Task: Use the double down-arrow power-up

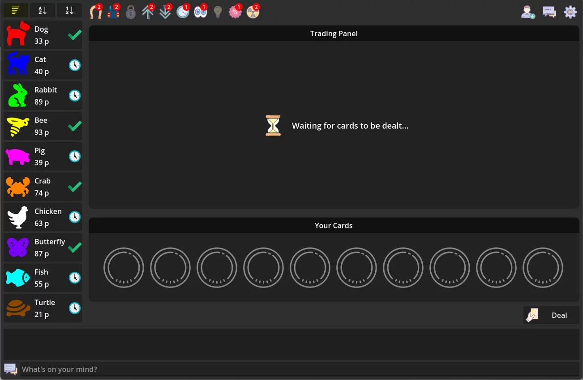Action: coord(165,12)
